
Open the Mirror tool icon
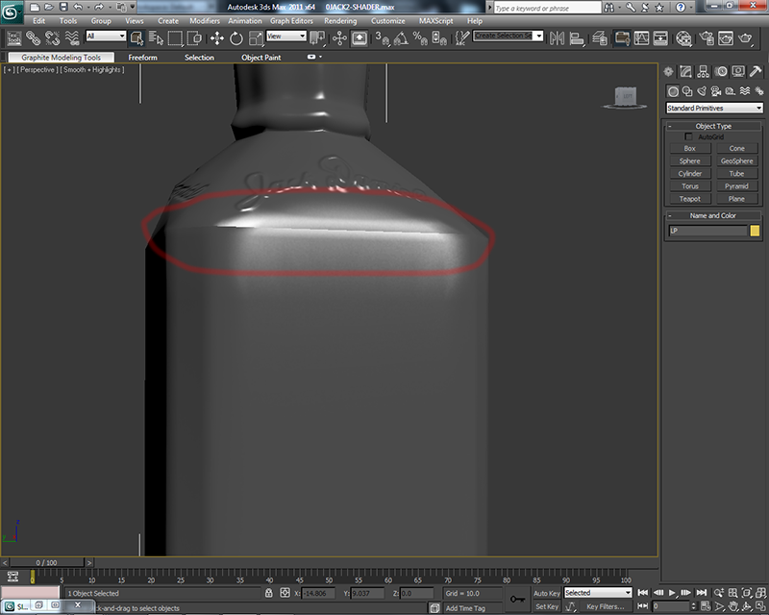557,39
